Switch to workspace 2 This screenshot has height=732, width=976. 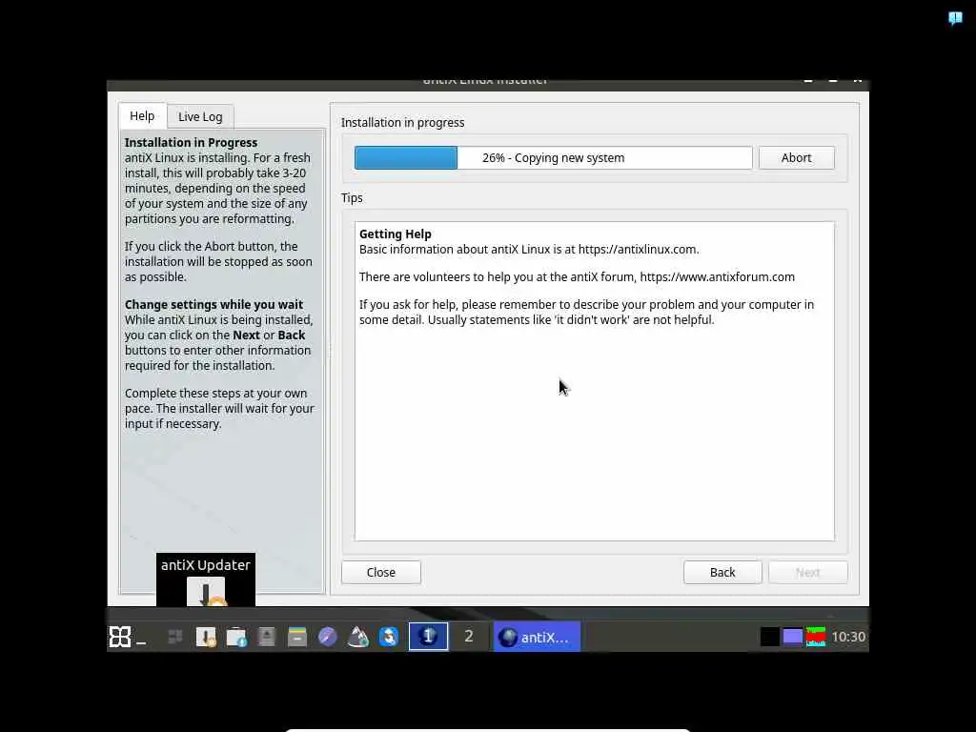[469, 636]
